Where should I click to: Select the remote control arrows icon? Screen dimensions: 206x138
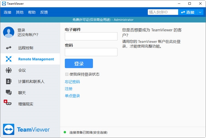[x=9, y=48]
